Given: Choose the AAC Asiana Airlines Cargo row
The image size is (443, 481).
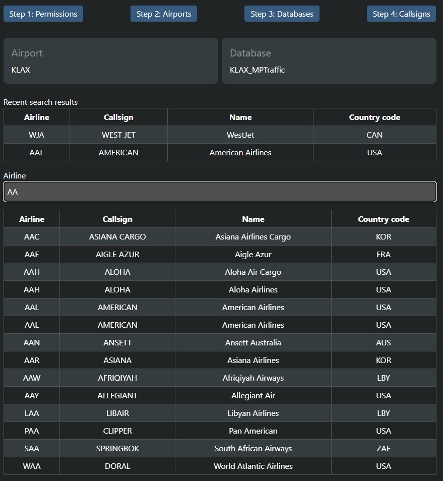Looking at the screenshot, I should [x=220, y=236].
